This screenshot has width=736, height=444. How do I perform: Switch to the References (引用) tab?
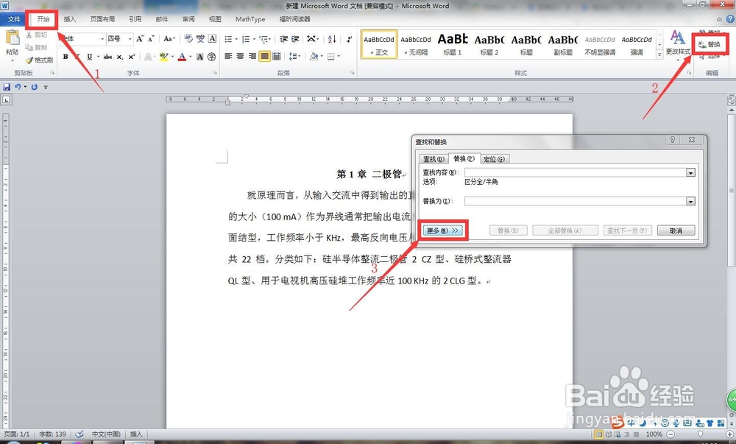(x=135, y=19)
